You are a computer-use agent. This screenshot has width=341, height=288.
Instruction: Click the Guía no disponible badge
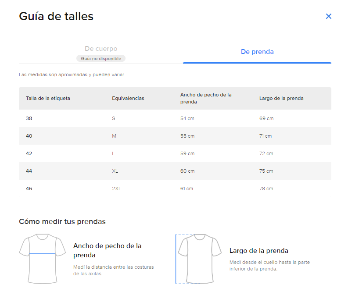point(101,58)
